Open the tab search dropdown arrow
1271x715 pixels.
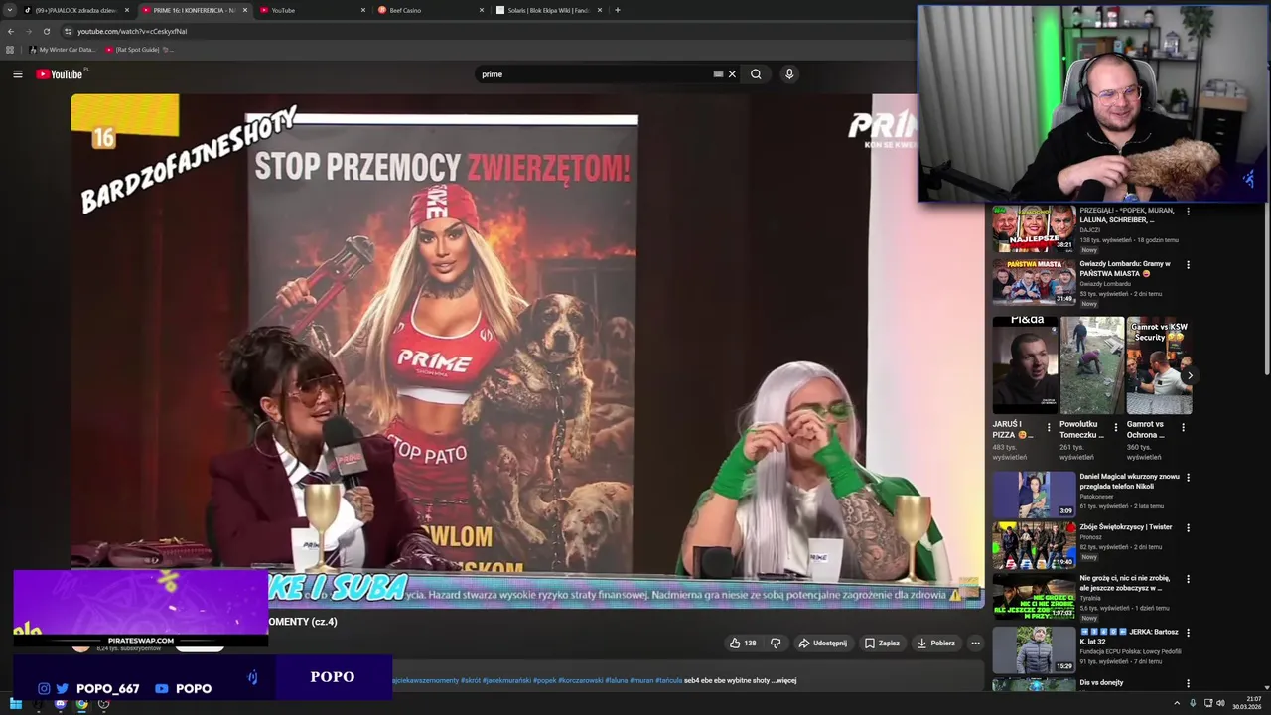coord(10,10)
